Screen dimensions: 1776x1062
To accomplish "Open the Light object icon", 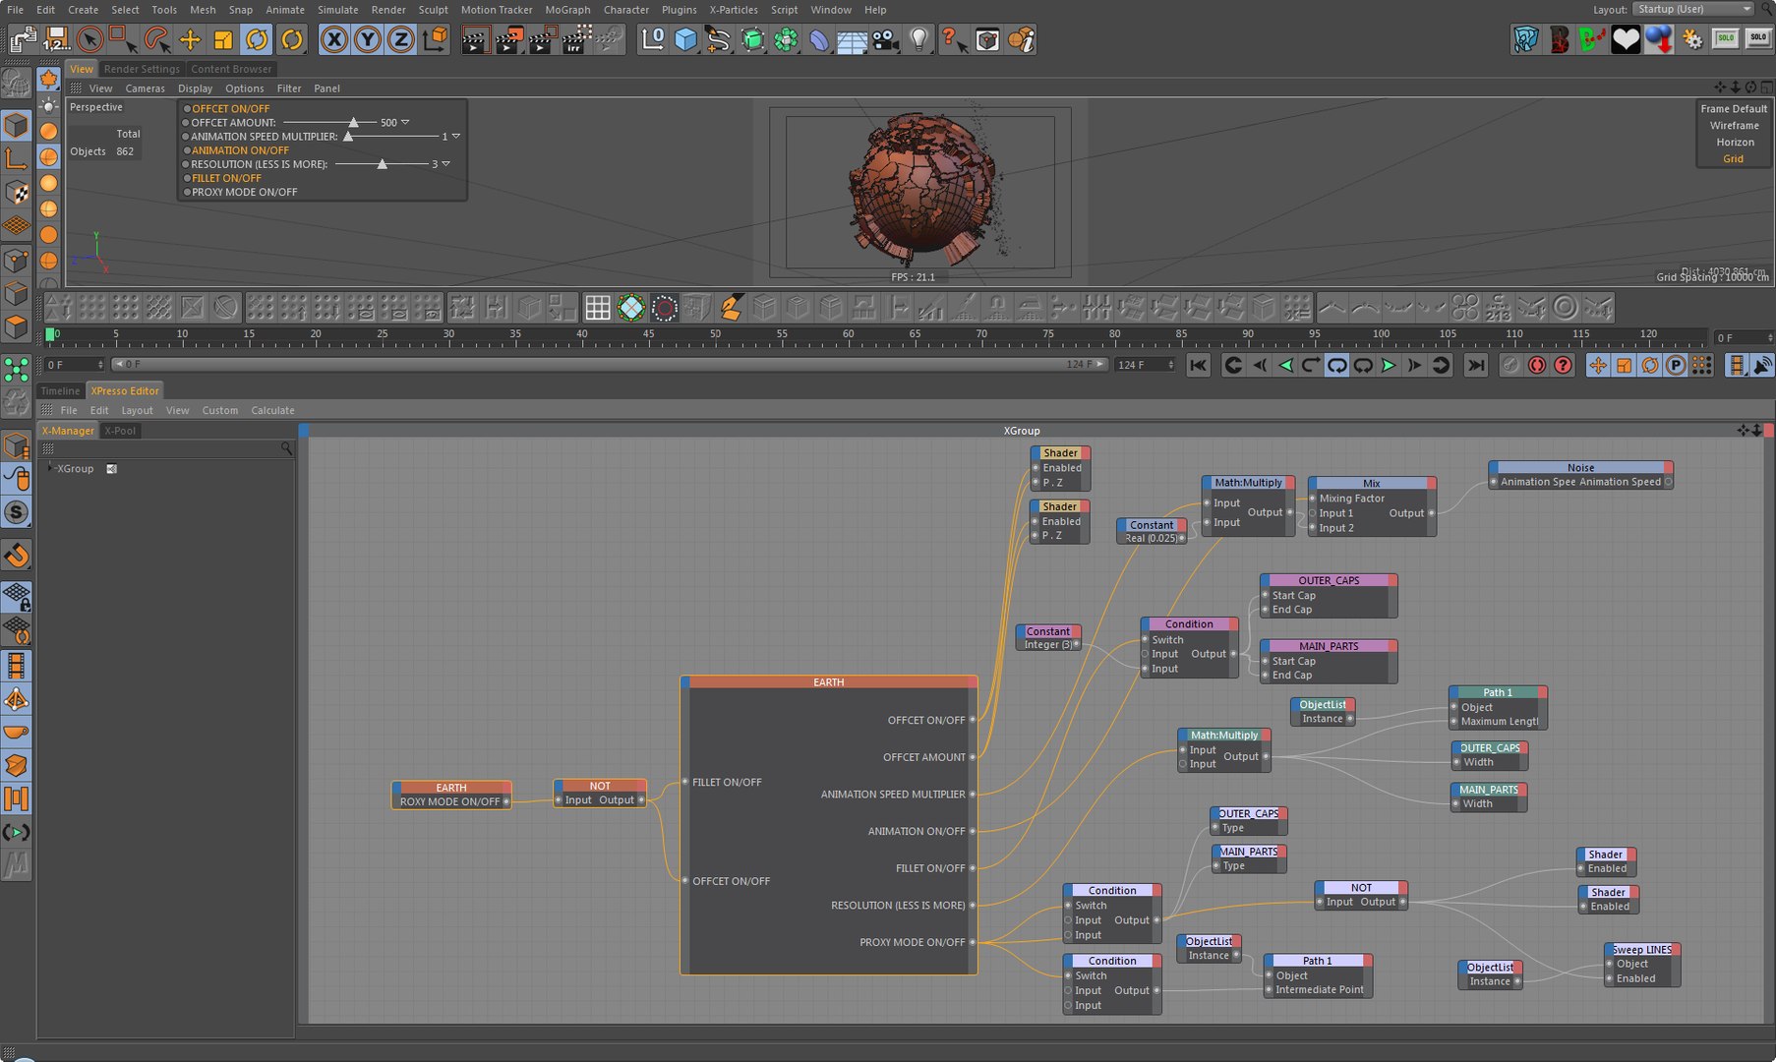I will 918,40.
